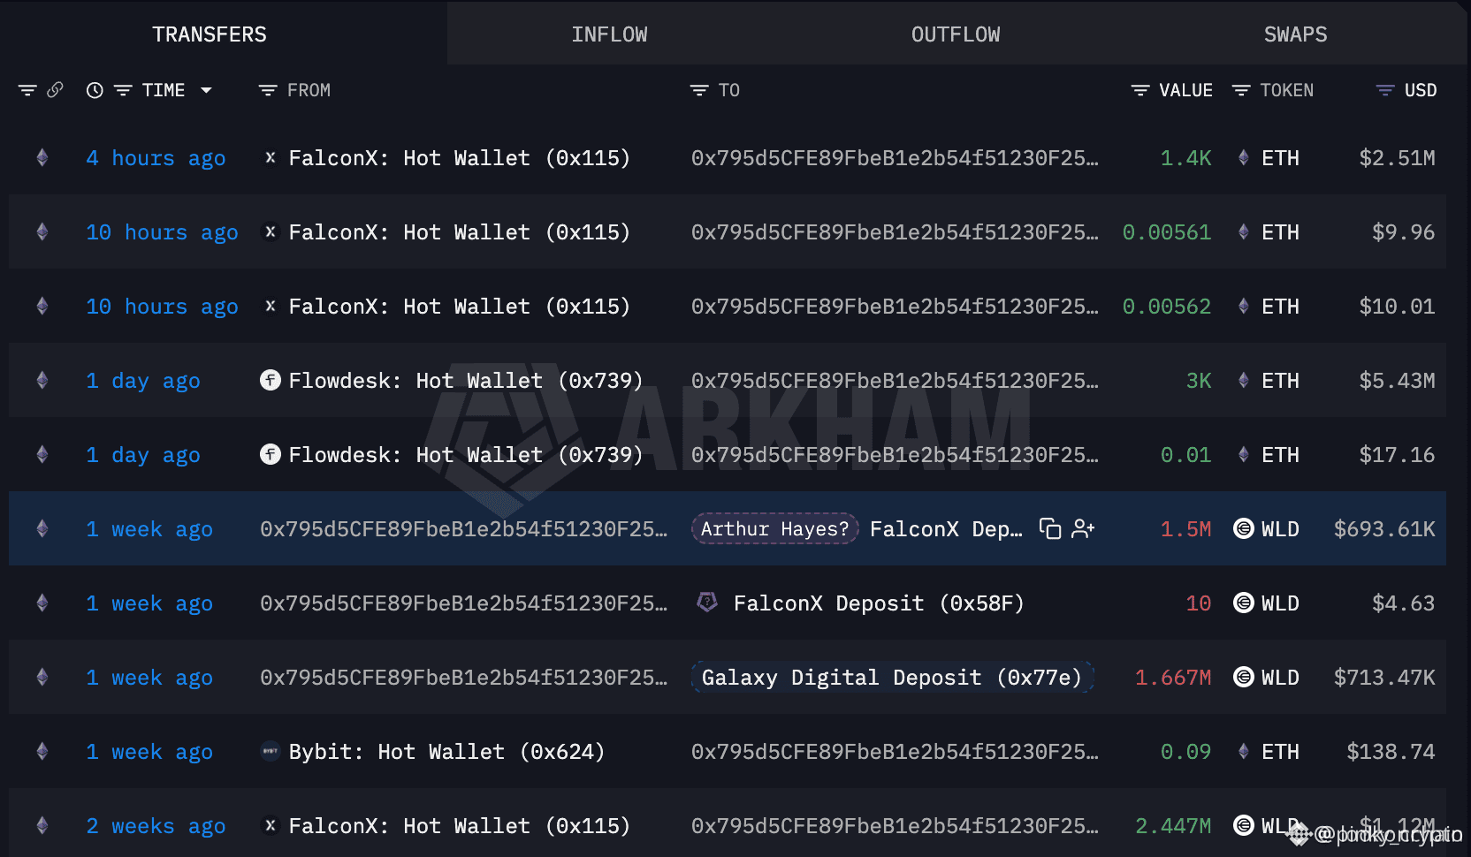Screen dimensions: 1471x857
Task: Select the OUTFLOW tab
Action: [x=956, y=34]
